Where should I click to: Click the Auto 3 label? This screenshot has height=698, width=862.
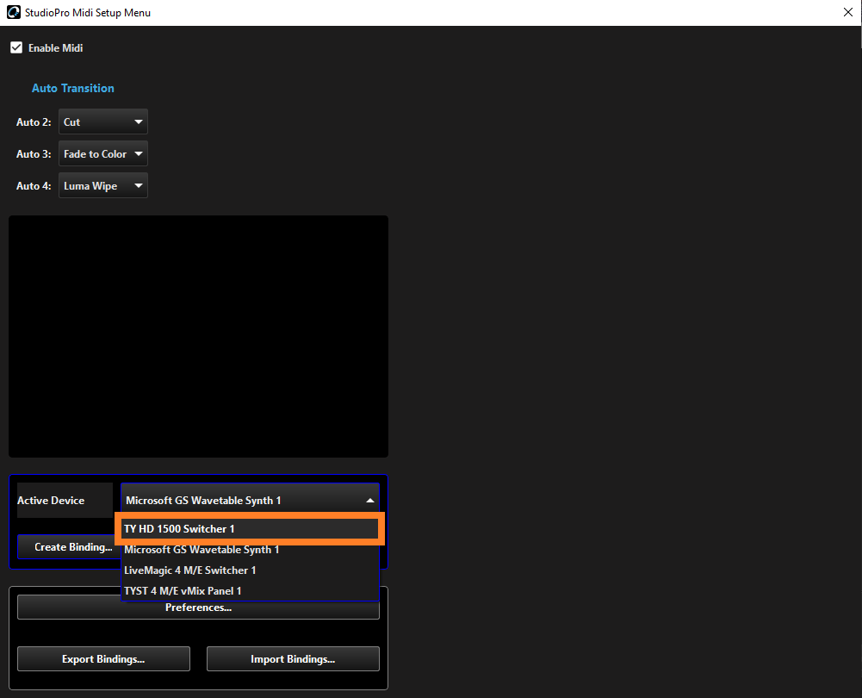point(34,154)
